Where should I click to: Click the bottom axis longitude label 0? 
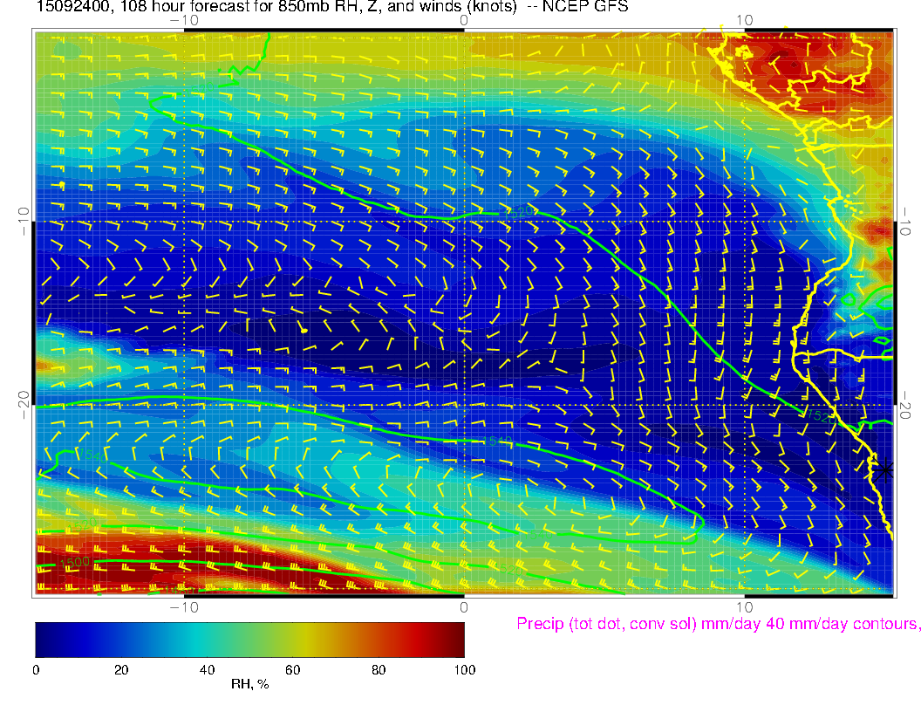pos(464,606)
